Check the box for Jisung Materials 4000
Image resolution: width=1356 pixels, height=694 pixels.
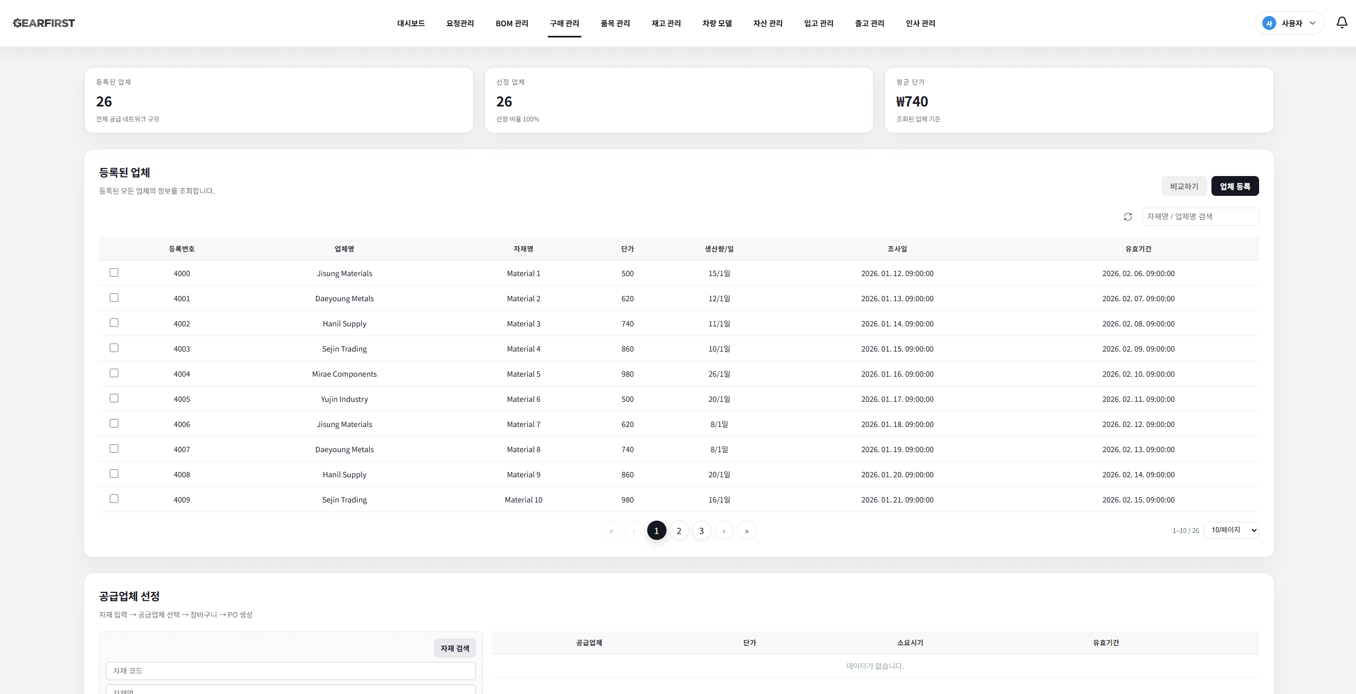(x=114, y=272)
